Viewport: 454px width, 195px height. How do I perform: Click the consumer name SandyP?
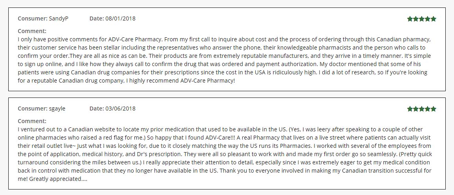[x=58, y=18]
